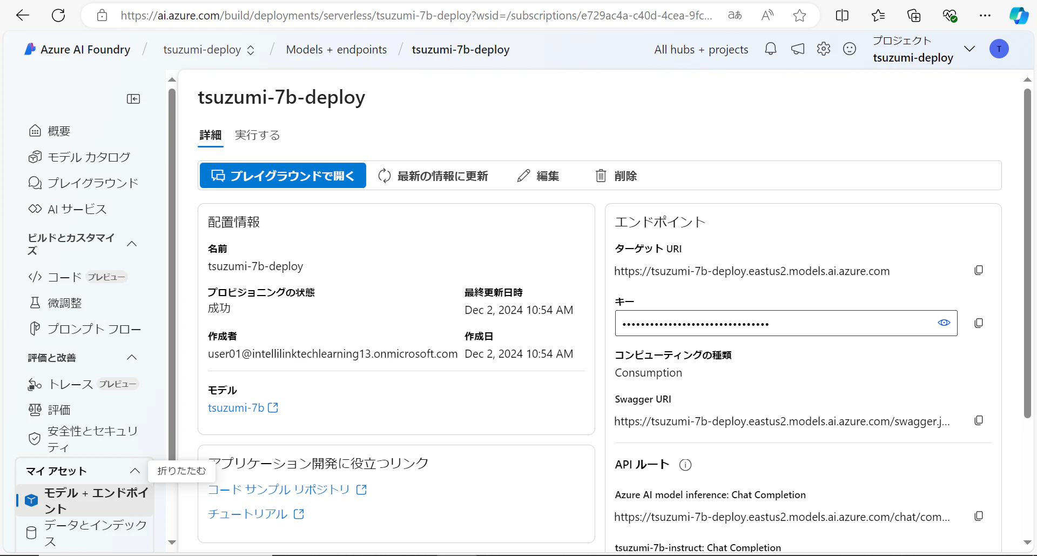Switch to the 実行する tab
Screen dimensions: 1037x556
pos(258,135)
